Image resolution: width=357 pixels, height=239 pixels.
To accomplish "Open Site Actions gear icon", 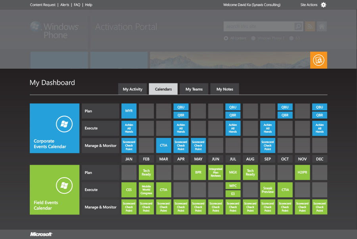I will 323,5.
